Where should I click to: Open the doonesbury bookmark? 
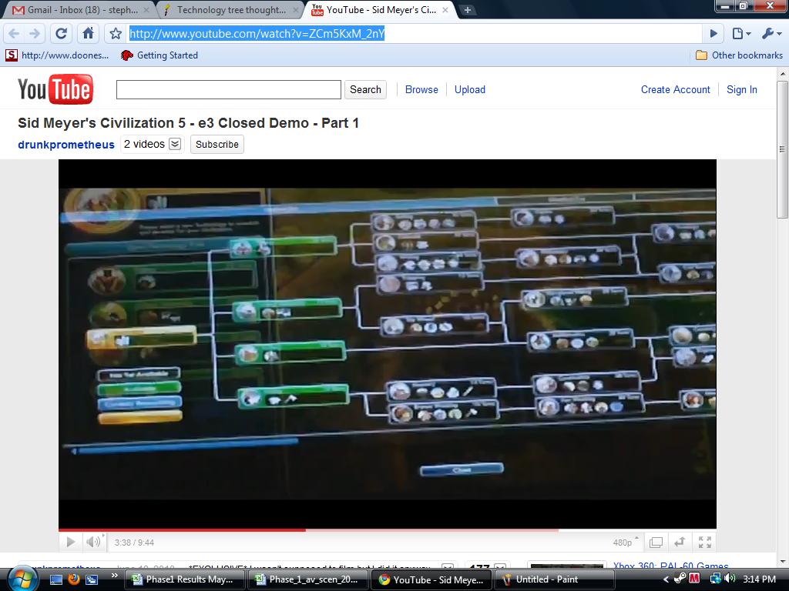click(x=57, y=55)
